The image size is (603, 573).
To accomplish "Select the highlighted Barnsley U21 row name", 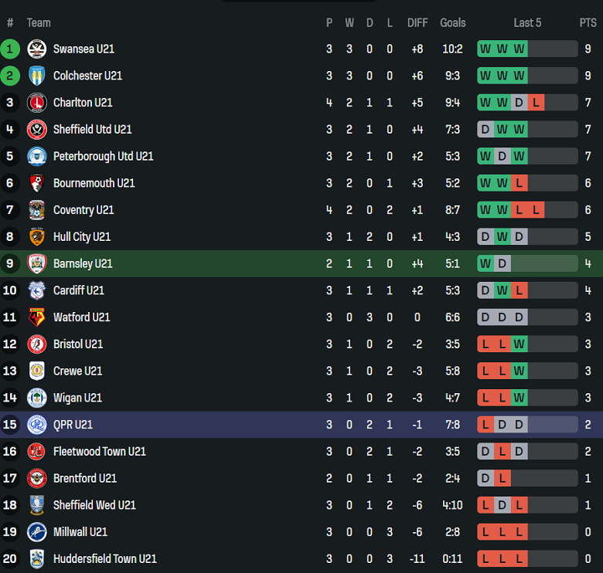I will tap(83, 264).
